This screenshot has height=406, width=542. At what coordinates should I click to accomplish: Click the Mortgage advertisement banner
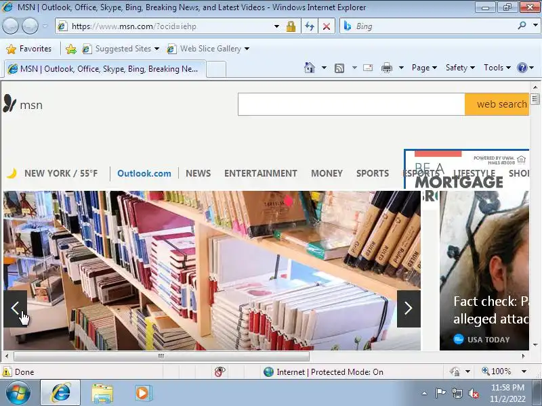click(x=467, y=160)
